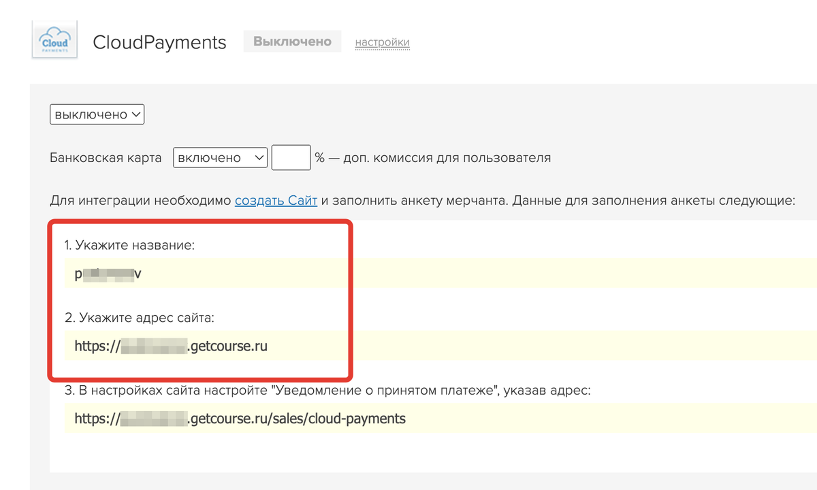Click the "заполнить анкету мерчанта" text
The height and width of the screenshot is (490, 817).
pyautogui.click(x=418, y=201)
